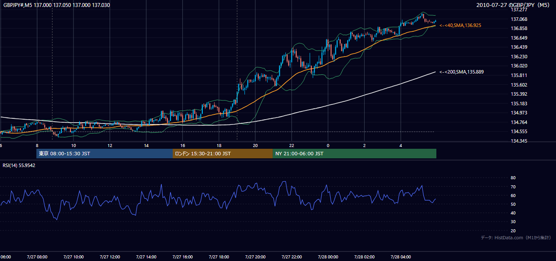Click hour label 14 under price chart
Screen dimensions: 556x261
point(146,145)
